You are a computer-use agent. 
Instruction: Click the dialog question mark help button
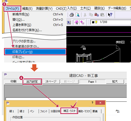pos(92,102)
